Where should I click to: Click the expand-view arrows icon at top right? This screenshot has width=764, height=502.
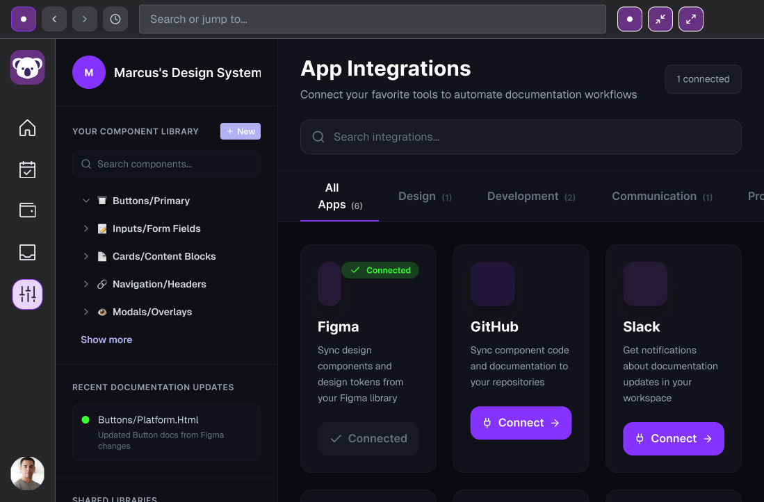690,19
